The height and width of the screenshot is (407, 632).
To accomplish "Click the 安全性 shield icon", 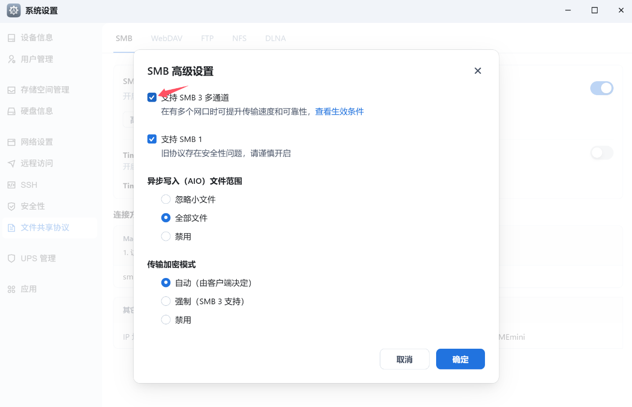I will [x=11, y=206].
